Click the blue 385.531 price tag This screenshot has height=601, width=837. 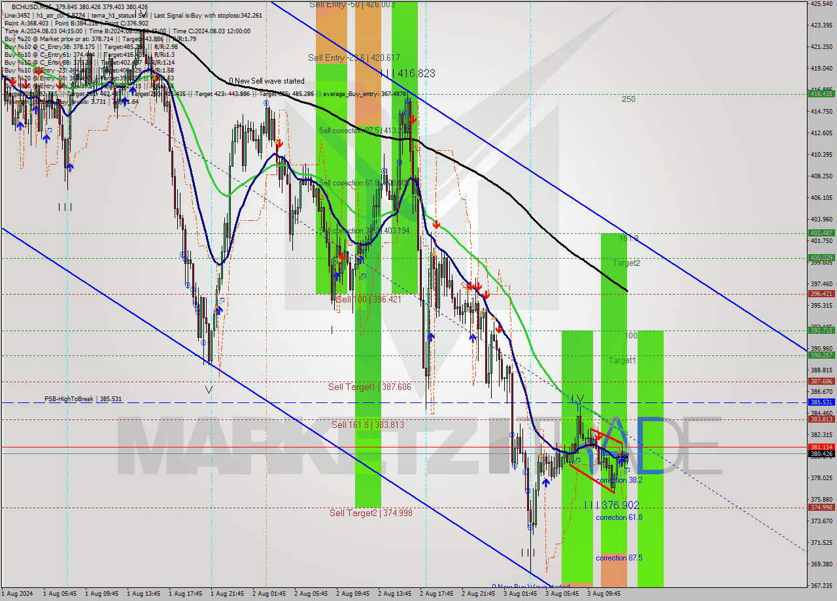(821, 402)
